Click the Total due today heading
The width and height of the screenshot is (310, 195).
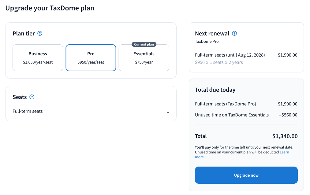[215, 90]
